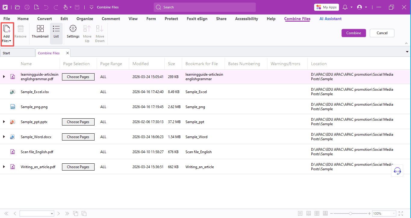Click the purple Combine button
Viewport: 411px width, 218px height.
coord(354,33)
